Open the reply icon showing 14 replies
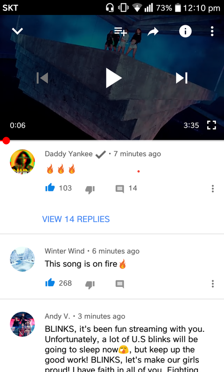The width and height of the screenshot is (224, 372). point(119,189)
